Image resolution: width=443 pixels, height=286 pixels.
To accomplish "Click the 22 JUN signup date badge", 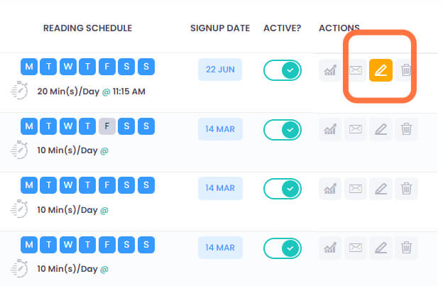I will tap(220, 70).
